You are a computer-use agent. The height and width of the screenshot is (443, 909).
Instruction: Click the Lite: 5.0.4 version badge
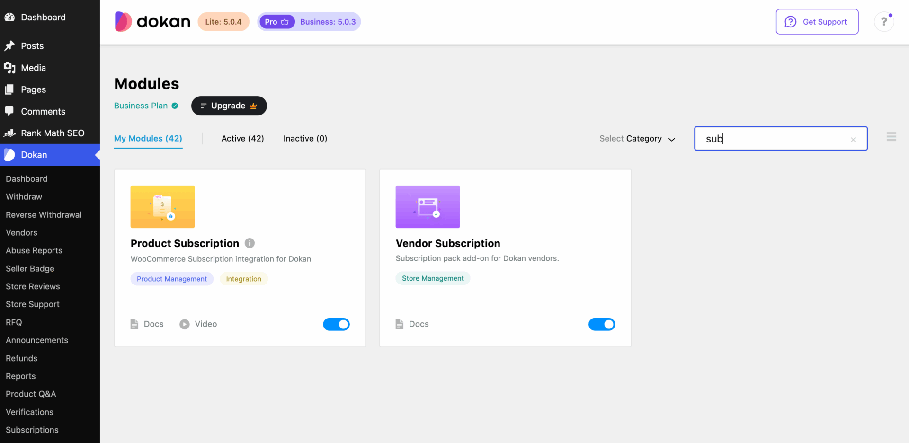(223, 22)
